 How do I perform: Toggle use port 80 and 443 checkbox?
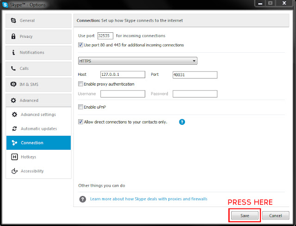click(80, 45)
